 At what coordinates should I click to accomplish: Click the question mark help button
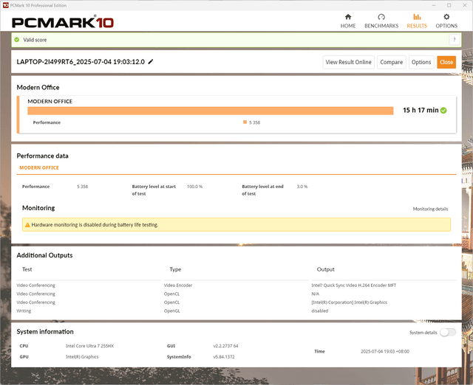(x=455, y=40)
